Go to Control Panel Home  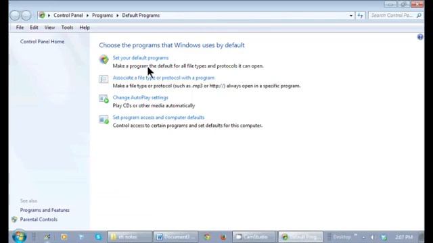(42, 42)
